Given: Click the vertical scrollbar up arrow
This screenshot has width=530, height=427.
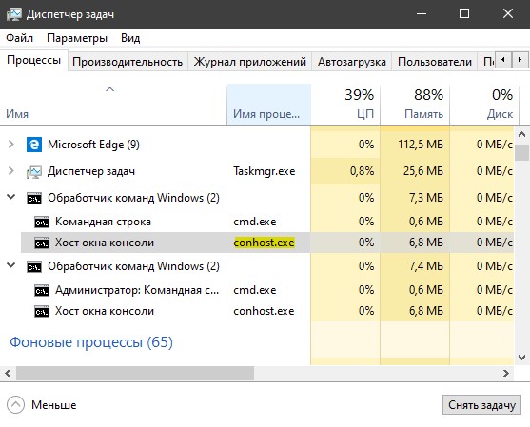Looking at the screenshot, I should [521, 134].
